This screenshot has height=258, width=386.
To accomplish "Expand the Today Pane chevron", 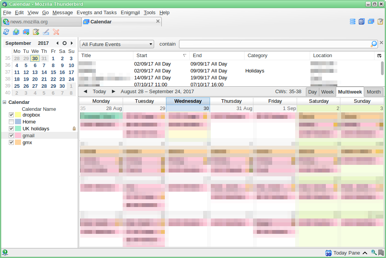I will (x=365, y=253).
